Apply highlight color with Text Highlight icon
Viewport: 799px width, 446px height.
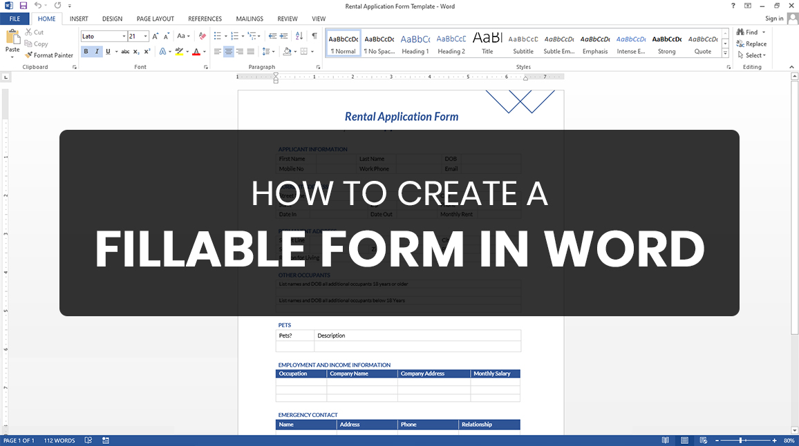(178, 52)
